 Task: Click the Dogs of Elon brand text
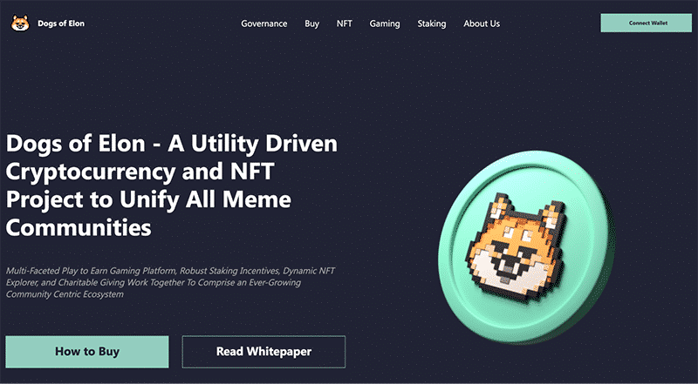tap(61, 24)
